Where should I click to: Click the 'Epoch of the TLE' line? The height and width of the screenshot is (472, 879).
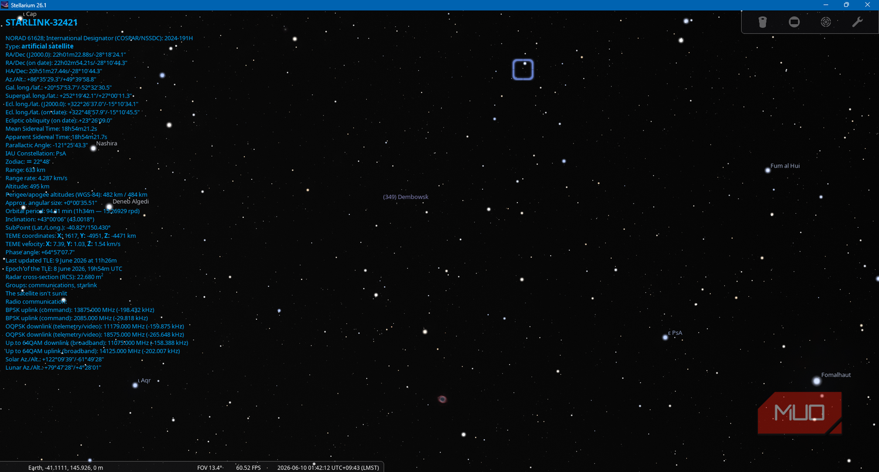(x=64, y=269)
